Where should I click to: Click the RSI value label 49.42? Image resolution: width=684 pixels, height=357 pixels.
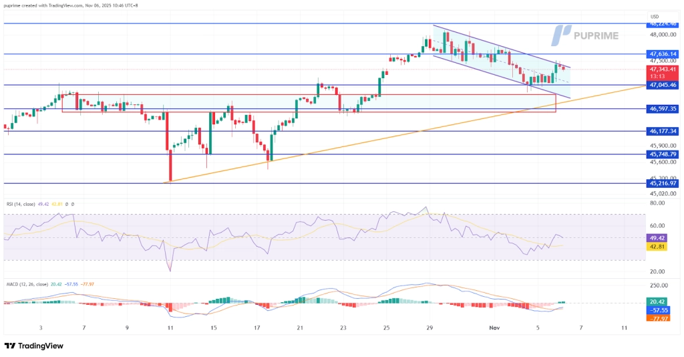(x=657, y=237)
